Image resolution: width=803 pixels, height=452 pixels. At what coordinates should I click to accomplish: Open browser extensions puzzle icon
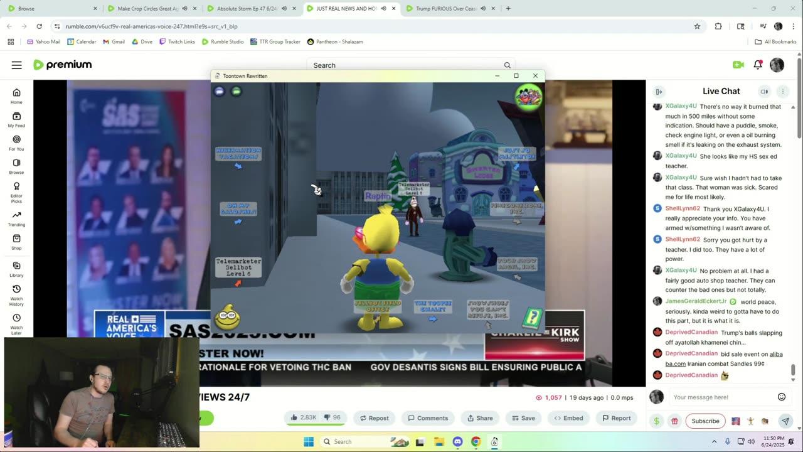[x=718, y=26]
